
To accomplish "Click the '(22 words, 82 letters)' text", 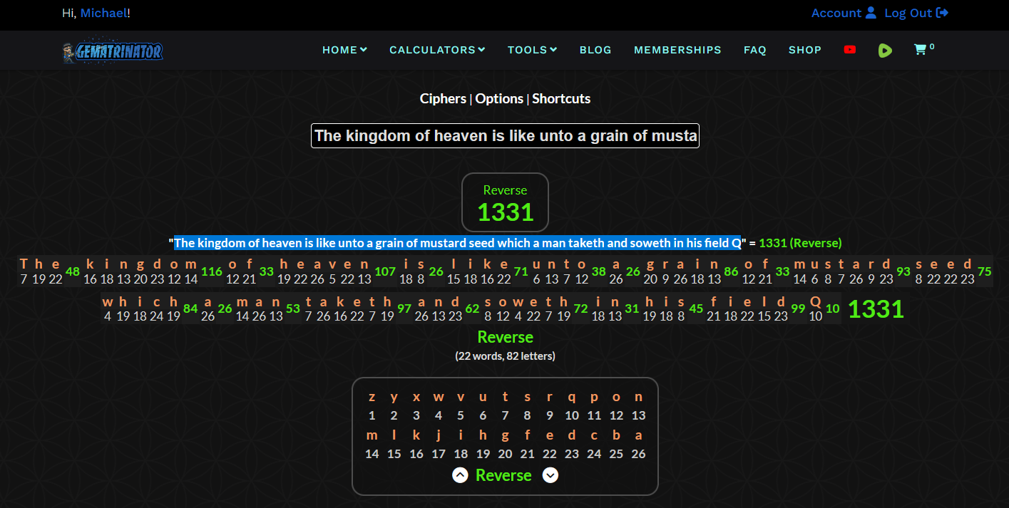I will pyautogui.click(x=505, y=356).
